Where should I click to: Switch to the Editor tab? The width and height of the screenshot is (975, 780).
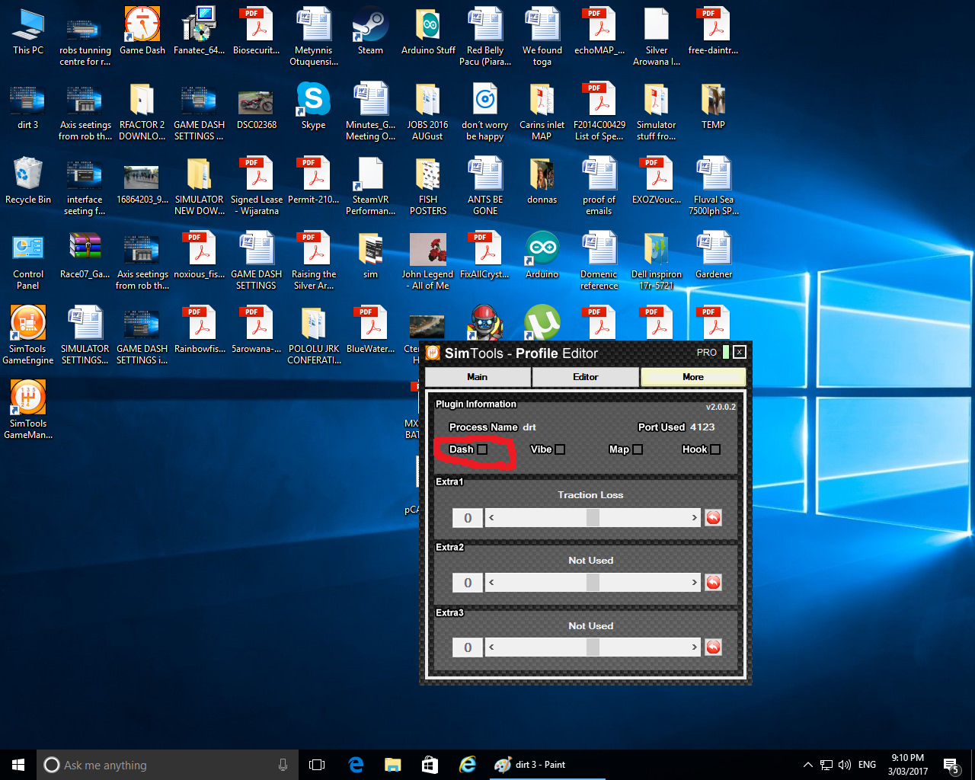click(585, 377)
